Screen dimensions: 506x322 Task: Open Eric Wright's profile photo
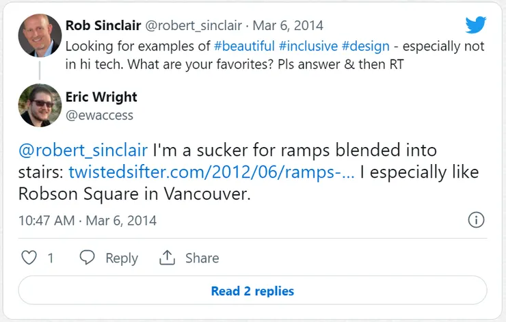(x=40, y=105)
